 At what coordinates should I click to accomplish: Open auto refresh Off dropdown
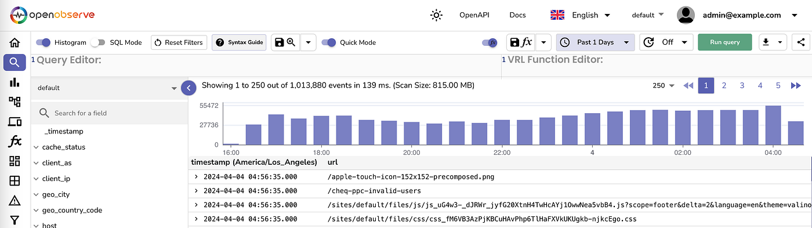[x=666, y=42]
